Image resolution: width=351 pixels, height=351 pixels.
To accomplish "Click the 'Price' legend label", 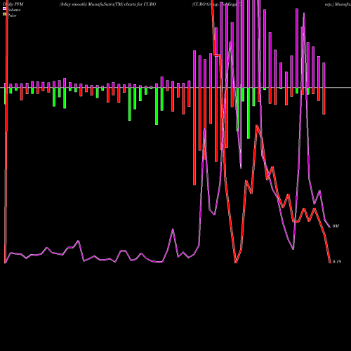I will coord(12,15).
